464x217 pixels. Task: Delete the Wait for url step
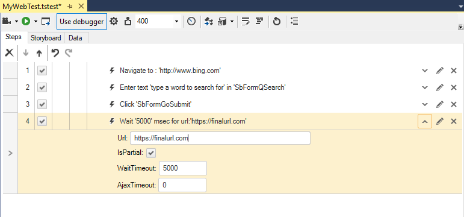click(454, 121)
